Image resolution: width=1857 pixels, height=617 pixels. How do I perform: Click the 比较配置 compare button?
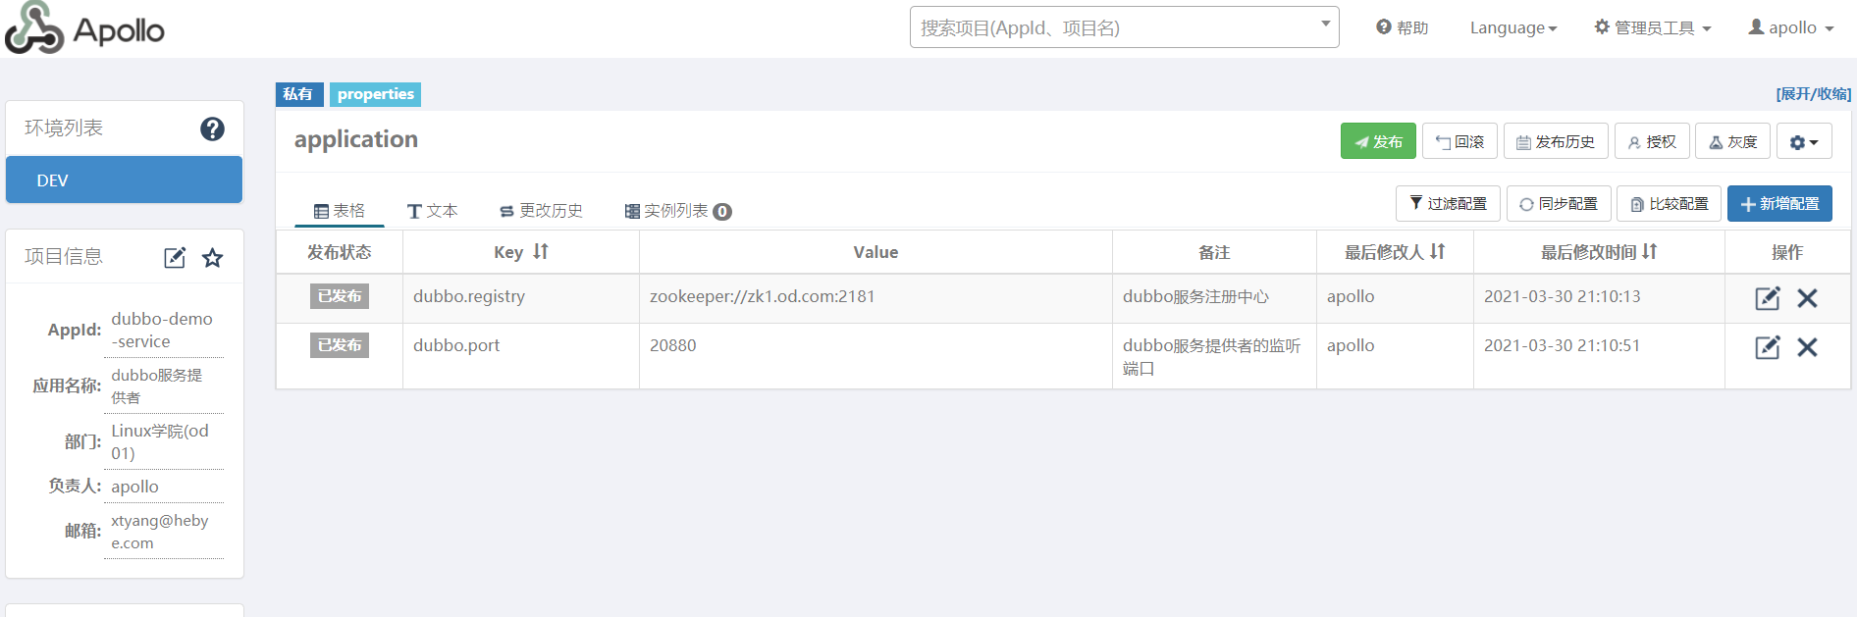(1669, 203)
